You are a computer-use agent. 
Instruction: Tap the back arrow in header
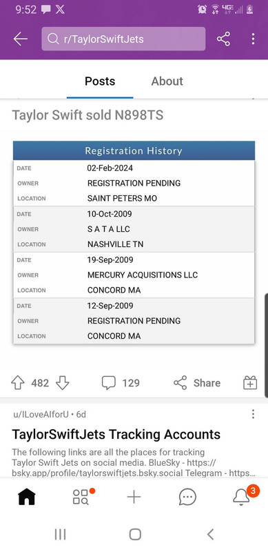pos(21,39)
